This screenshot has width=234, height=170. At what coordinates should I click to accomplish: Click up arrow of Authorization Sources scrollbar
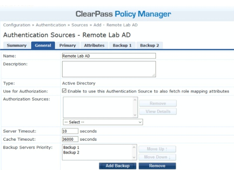(135, 100)
